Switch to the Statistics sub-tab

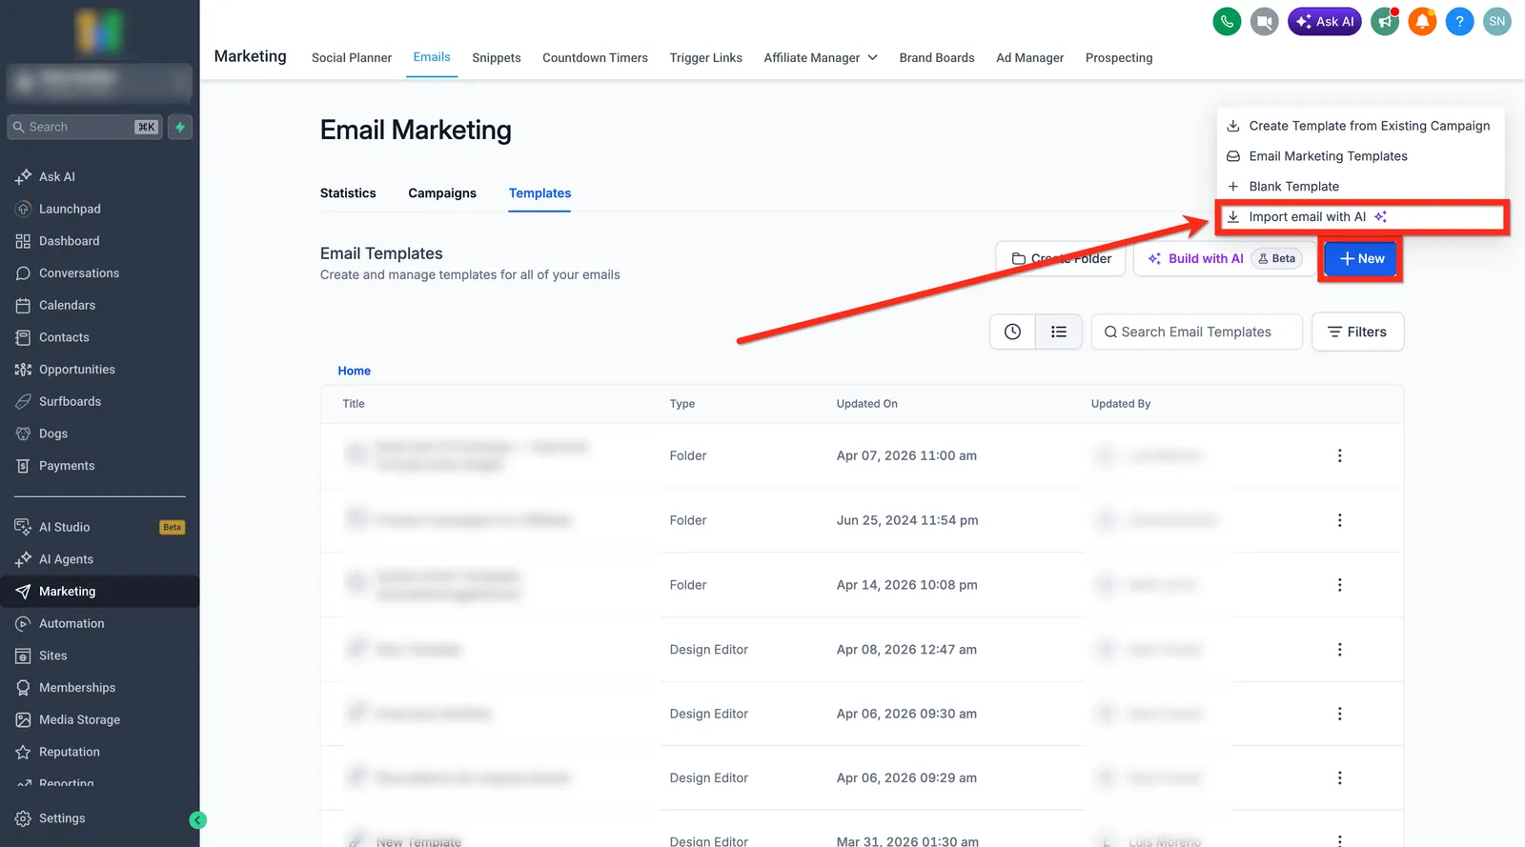pyautogui.click(x=348, y=193)
